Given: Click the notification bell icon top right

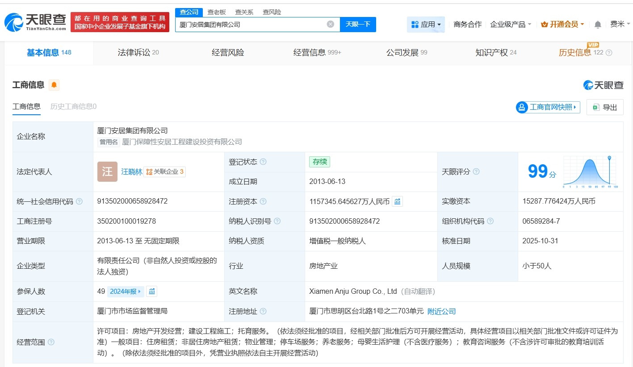Looking at the screenshot, I should pyautogui.click(x=598, y=24).
